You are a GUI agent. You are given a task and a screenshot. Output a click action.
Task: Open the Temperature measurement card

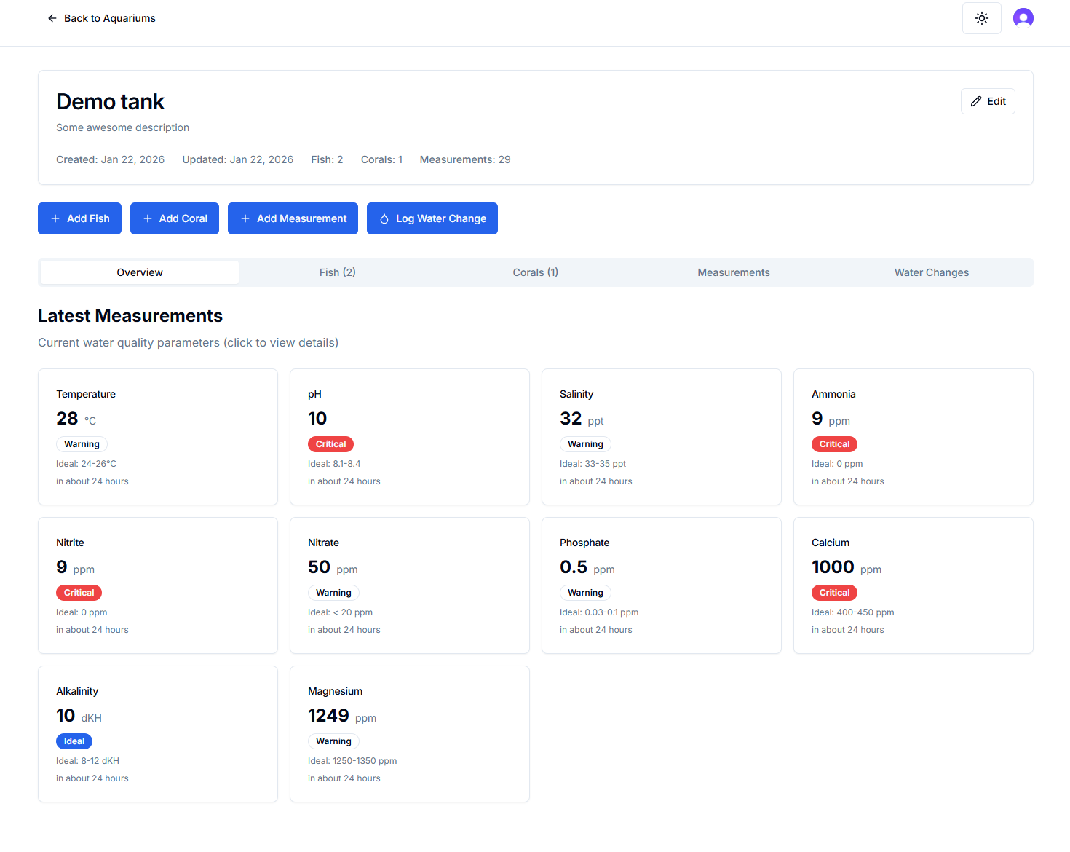[158, 436]
